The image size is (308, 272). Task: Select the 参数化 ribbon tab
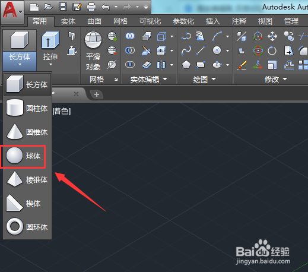coord(183,21)
